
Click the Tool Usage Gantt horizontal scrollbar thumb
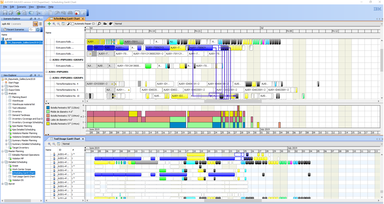click(233, 200)
